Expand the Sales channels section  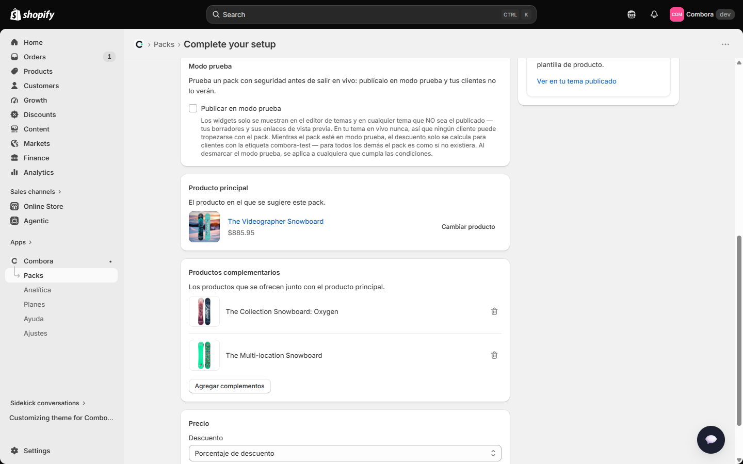click(36, 192)
